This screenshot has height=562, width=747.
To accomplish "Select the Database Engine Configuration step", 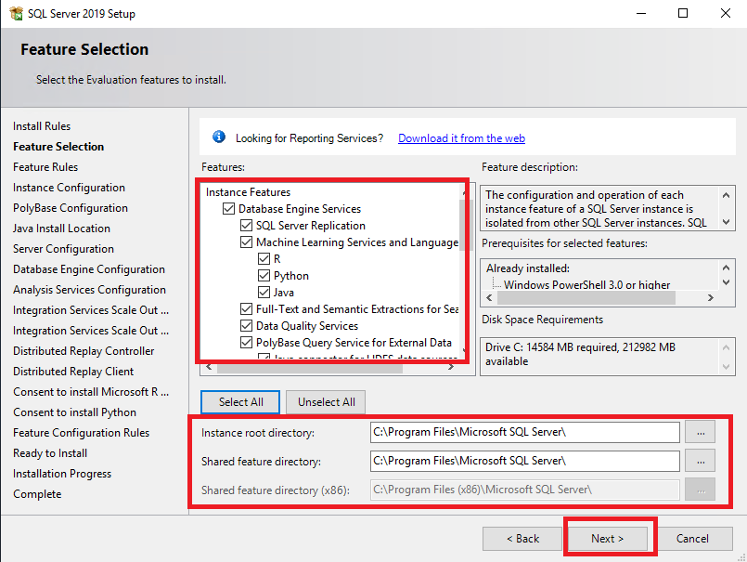I will click(89, 269).
